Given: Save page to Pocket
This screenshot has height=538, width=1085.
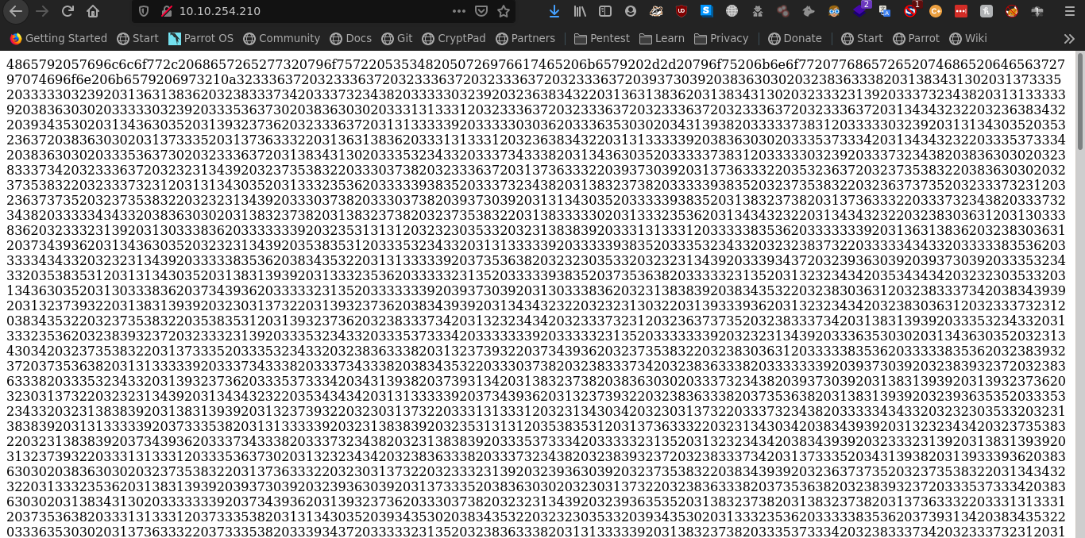Looking at the screenshot, I should (x=481, y=11).
